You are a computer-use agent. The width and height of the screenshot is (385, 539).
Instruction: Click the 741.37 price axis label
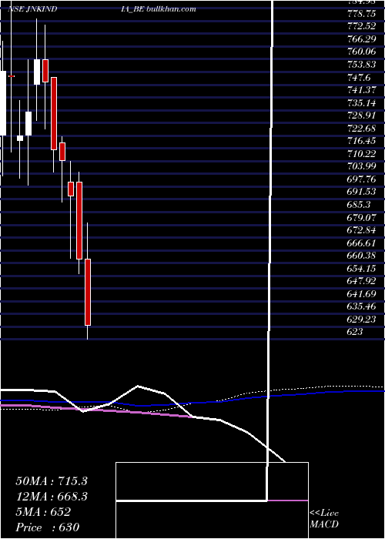point(361,90)
